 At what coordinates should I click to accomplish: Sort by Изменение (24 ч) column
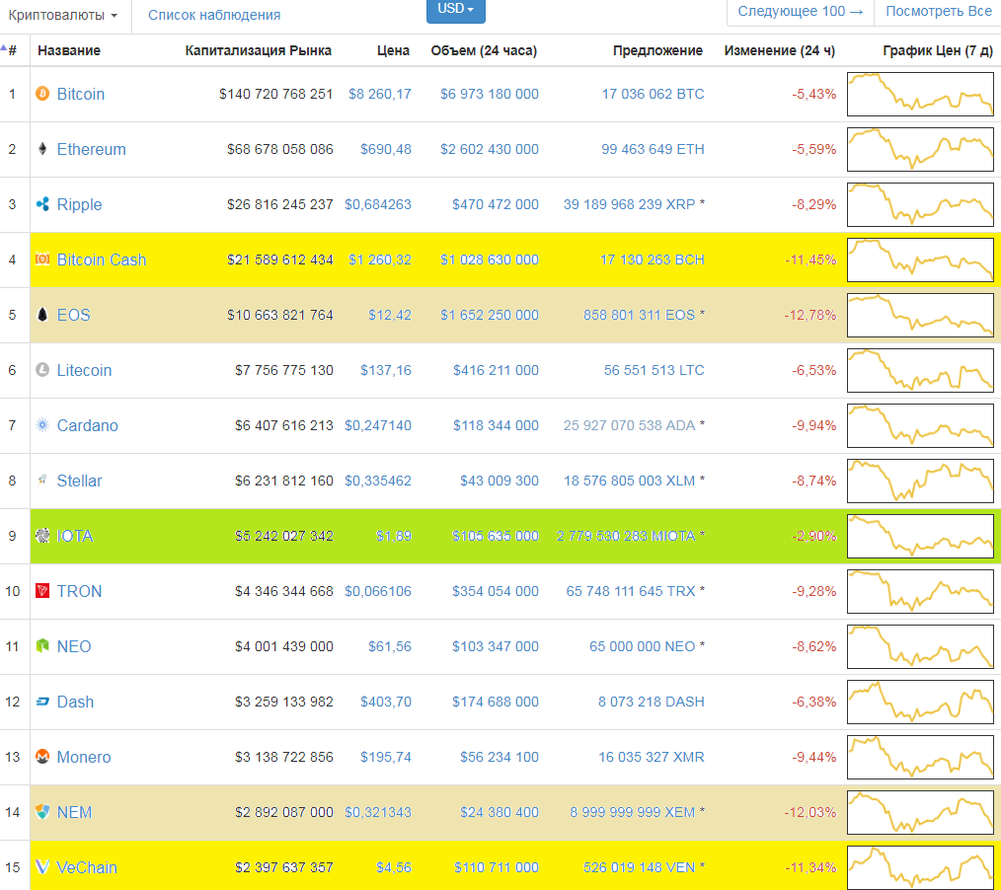(779, 50)
